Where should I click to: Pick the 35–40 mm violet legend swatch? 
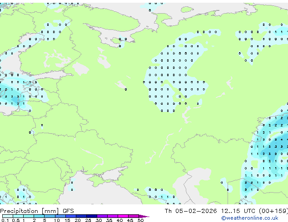pos(113,216)
